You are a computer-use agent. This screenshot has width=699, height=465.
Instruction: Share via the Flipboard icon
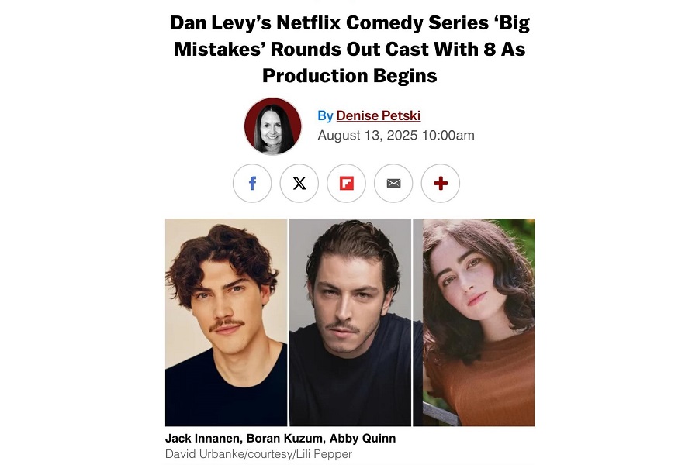tap(346, 183)
